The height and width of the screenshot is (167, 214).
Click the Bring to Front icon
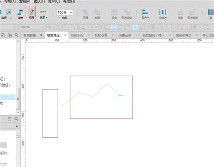85,14
